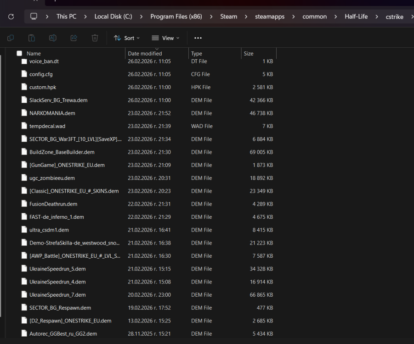Open the three-dots See more menu
Image resolution: width=414 pixels, height=344 pixels.
(198, 38)
